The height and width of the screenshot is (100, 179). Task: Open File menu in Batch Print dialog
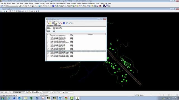[48, 21]
